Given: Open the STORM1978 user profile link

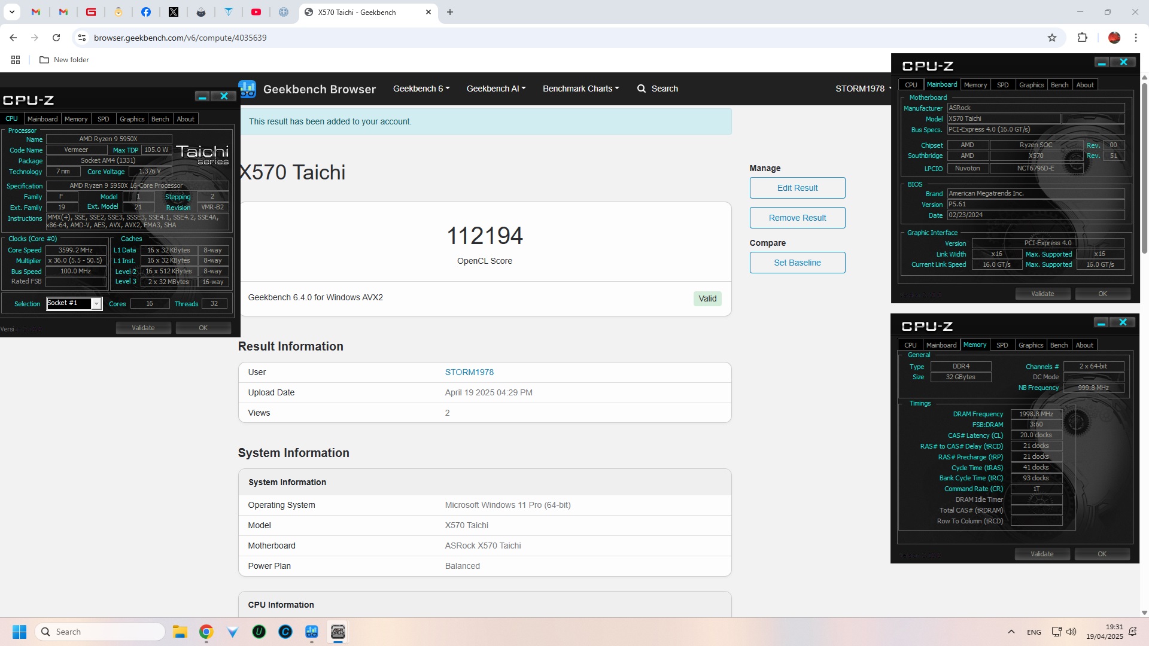Looking at the screenshot, I should [469, 372].
